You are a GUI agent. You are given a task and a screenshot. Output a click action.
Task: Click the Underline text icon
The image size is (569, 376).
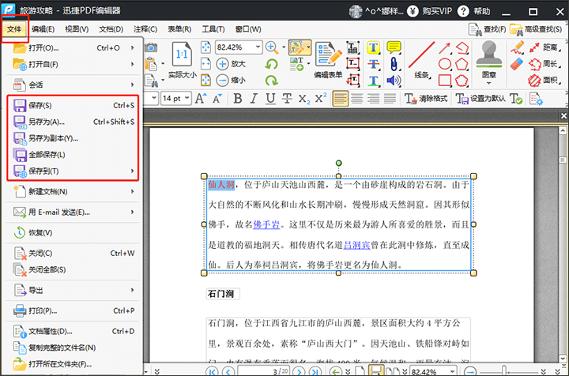coord(269,98)
